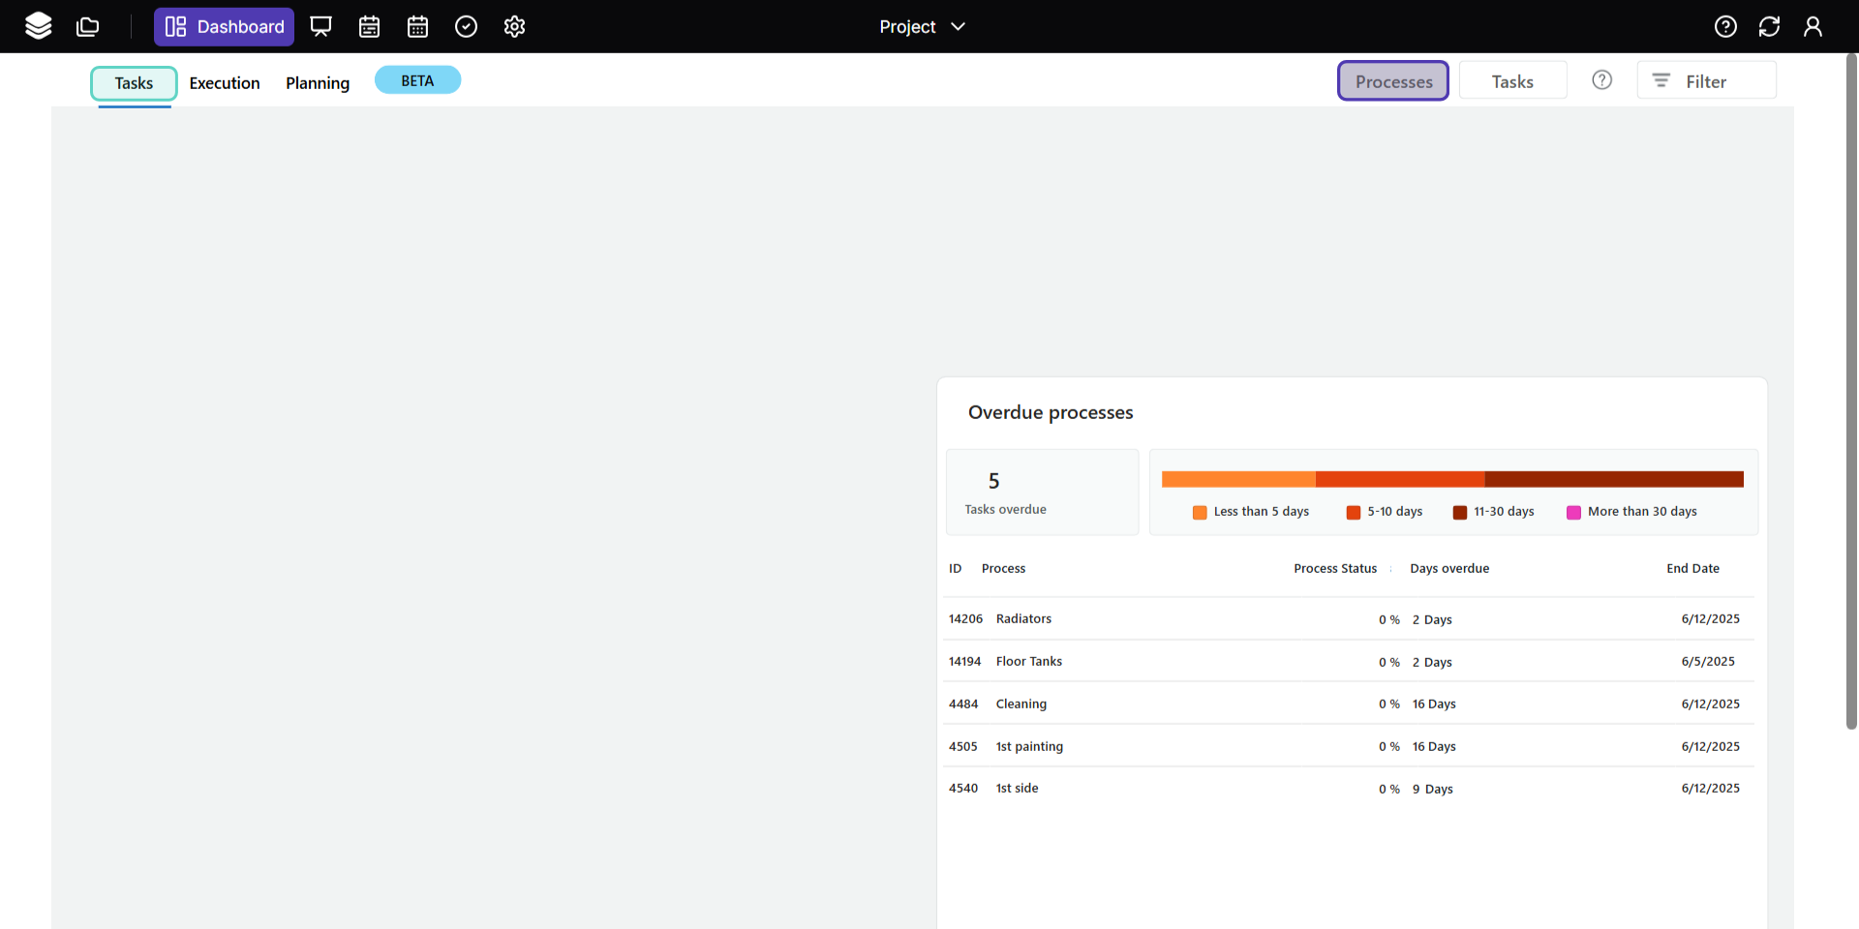Open the calendar grid icon
This screenshot has width=1859, height=929.
(417, 26)
